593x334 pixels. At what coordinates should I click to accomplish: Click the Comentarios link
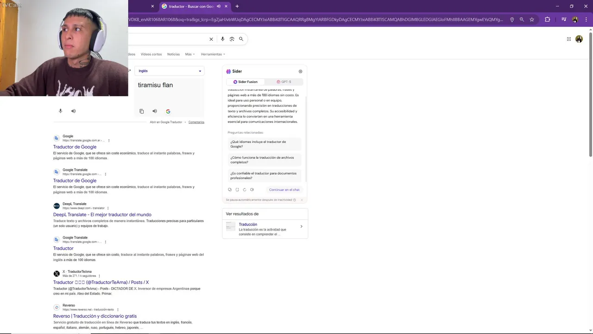tap(196, 122)
